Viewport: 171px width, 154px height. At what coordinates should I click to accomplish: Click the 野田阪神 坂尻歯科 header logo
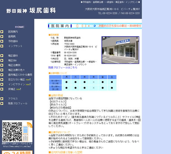pyautogui.click(x=31, y=10)
